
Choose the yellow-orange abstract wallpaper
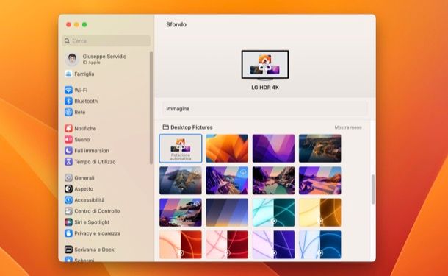[x=319, y=213]
